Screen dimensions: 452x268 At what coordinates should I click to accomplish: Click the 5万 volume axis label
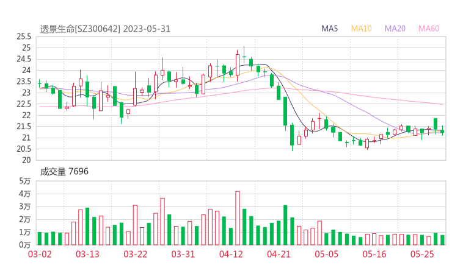(25, 181)
